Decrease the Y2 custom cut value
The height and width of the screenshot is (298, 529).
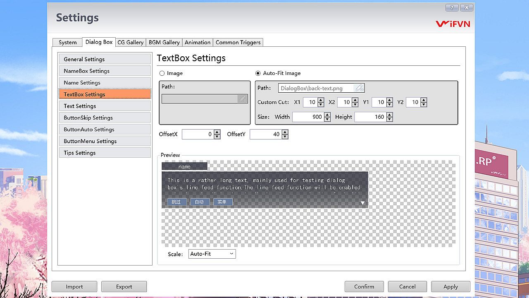[x=424, y=104]
